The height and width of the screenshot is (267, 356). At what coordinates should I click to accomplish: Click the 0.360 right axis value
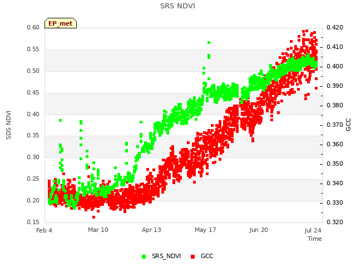click(x=335, y=145)
